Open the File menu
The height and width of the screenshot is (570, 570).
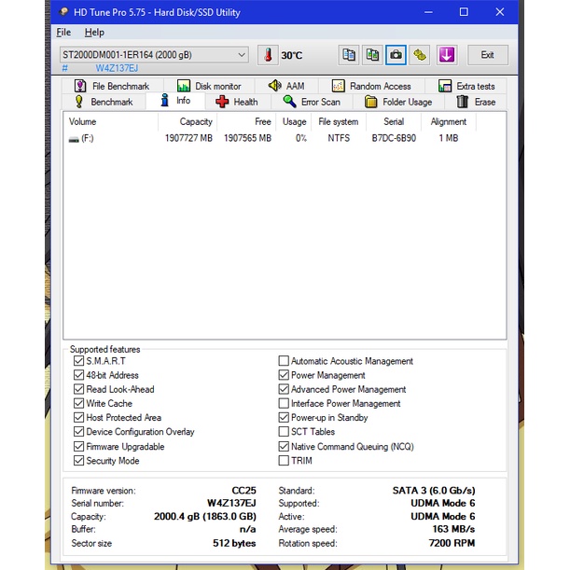pyautogui.click(x=63, y=32)
